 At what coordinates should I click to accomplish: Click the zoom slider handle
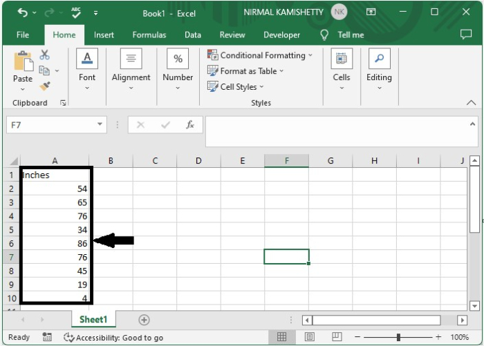(x=398, y=337)
